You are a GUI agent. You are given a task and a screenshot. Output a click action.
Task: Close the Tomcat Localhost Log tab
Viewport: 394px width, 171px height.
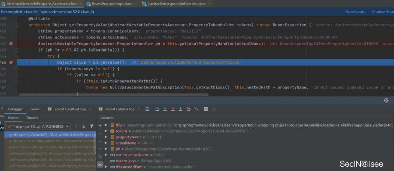pos(91,109)
